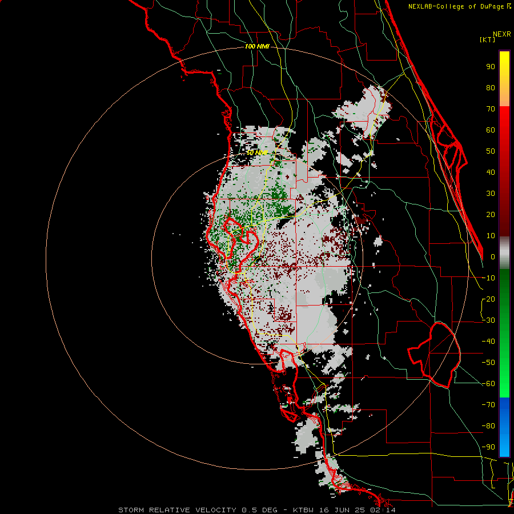
Task: Click the -80 knot scale label
Action: click(x=489, y=426)
